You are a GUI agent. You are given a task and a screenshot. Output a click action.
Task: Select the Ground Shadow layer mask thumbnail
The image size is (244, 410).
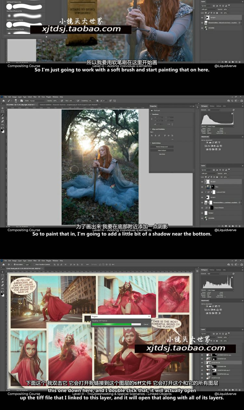[x=212, y=208]
